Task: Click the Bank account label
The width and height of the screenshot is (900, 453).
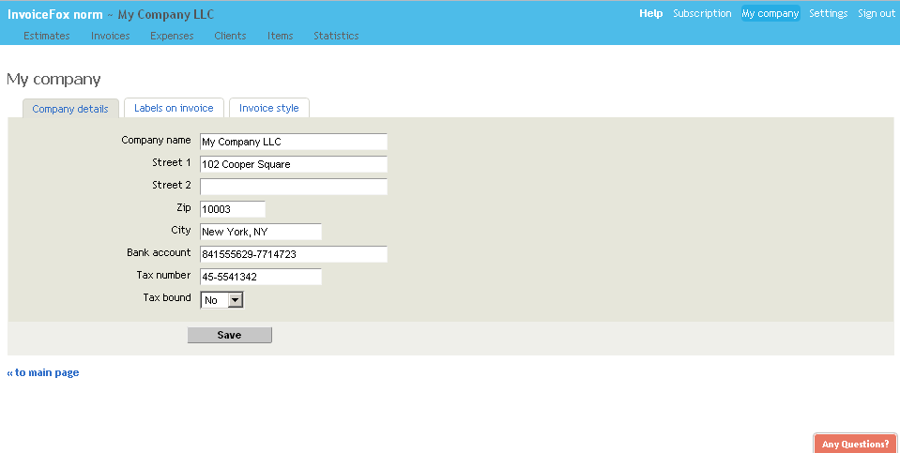Action: pyautogui.click(x=159, y=252)
